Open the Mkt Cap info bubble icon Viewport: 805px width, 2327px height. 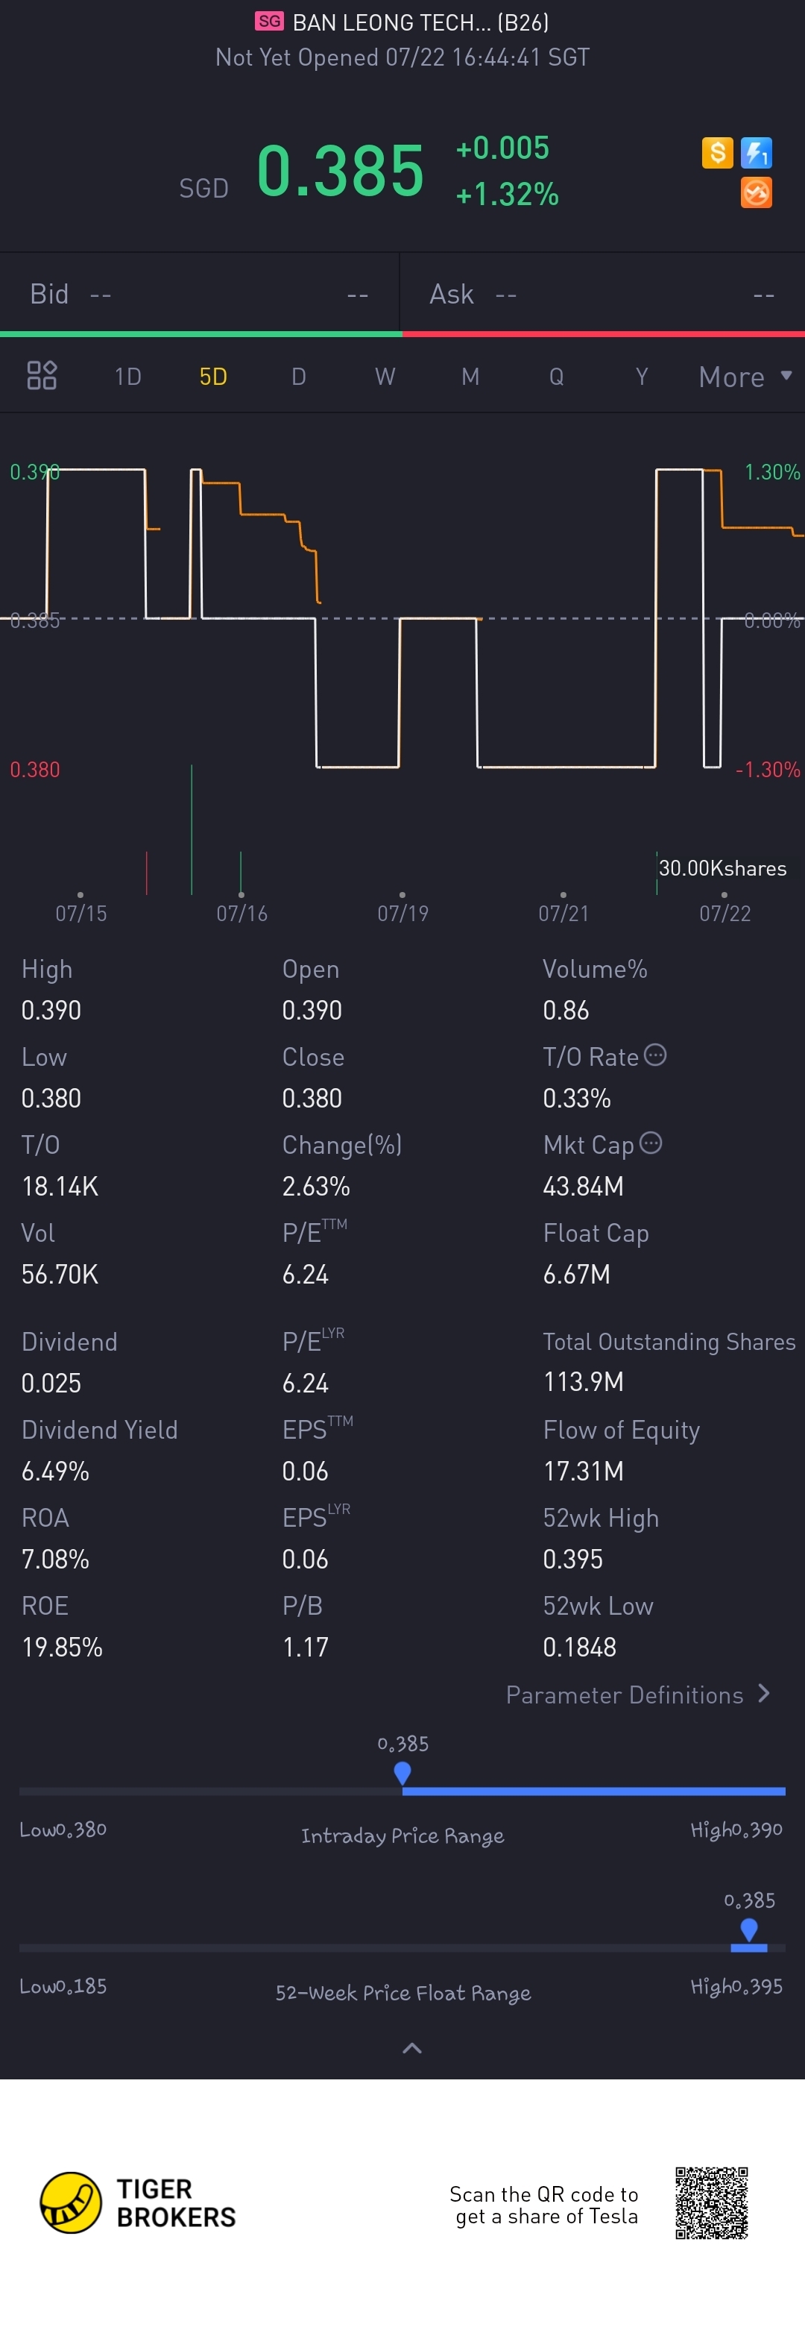click(x=651, y=1143)
